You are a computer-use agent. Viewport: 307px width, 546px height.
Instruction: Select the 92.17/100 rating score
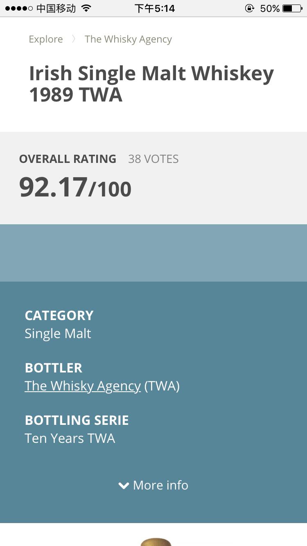coord(75,187)
